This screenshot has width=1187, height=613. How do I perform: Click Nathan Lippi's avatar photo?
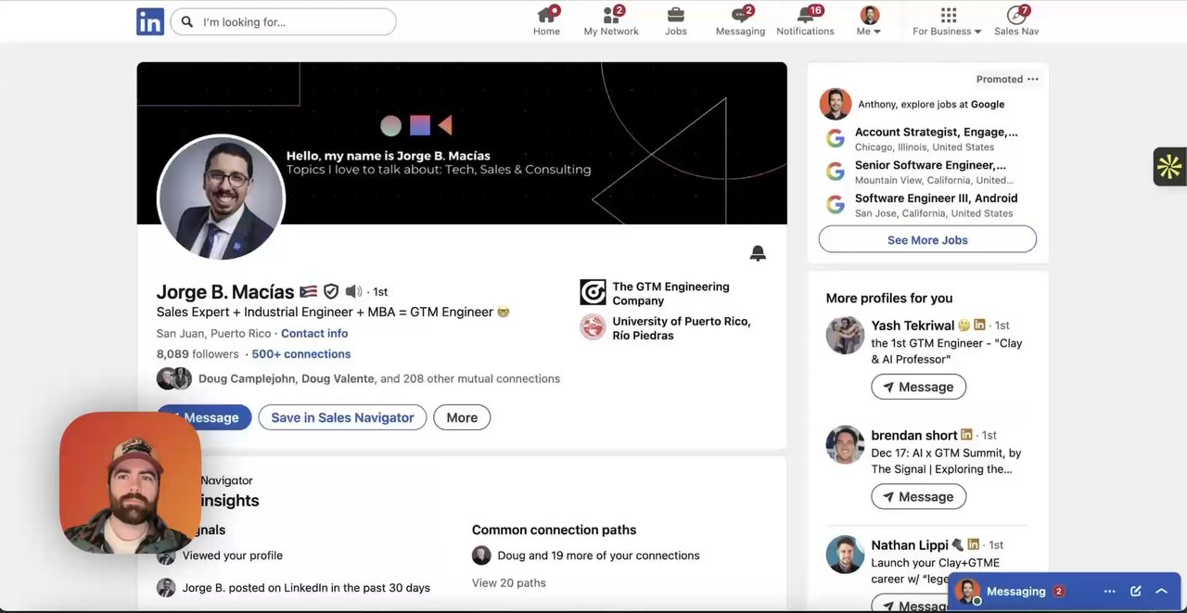pos(845,554)
